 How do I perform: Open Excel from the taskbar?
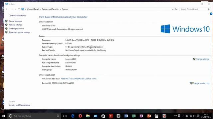(134, 116)
